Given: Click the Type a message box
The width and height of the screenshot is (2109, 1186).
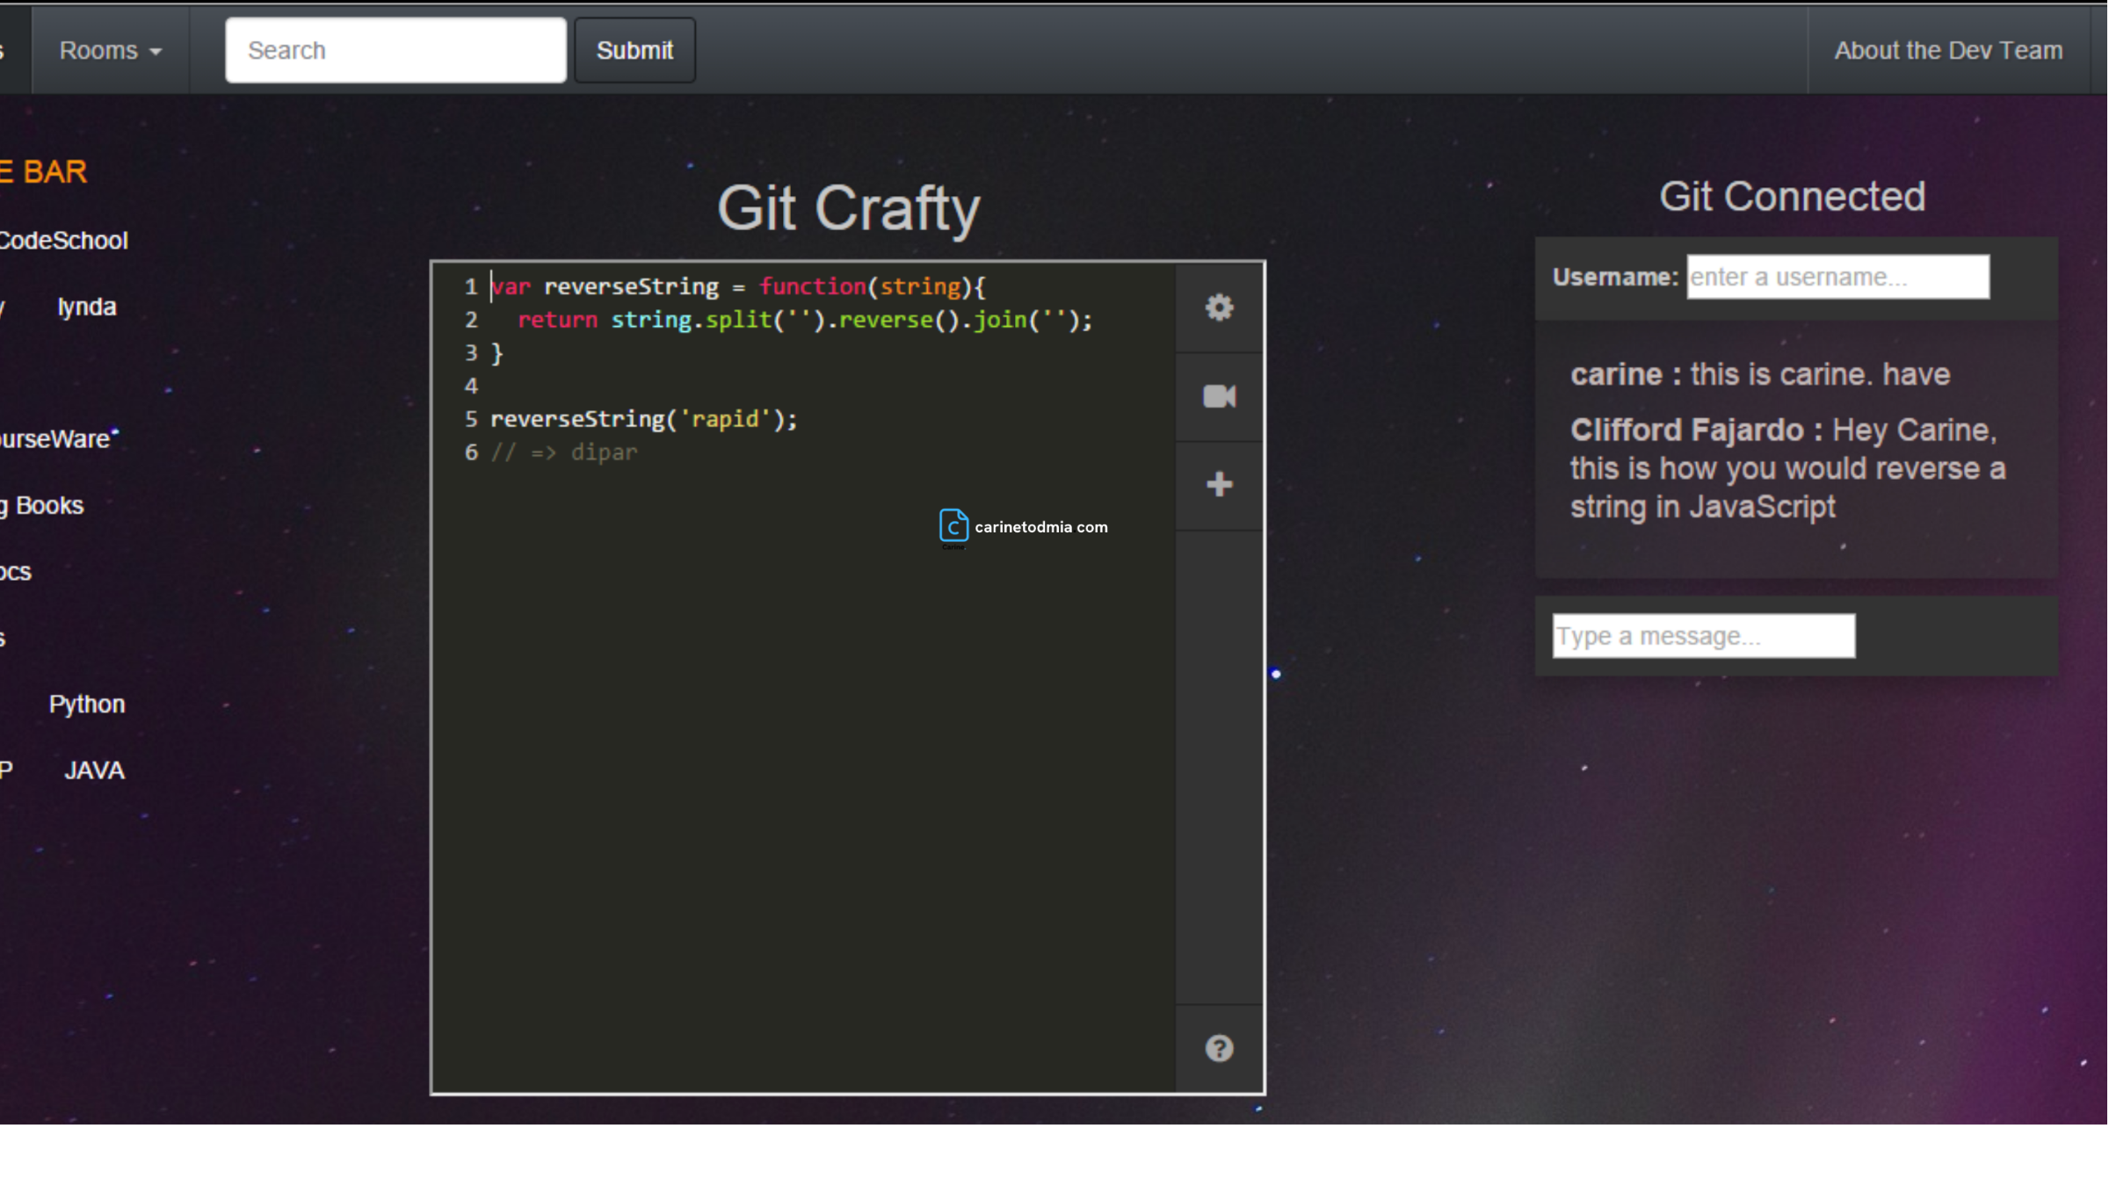Looking at the screenshot, I should (1702, 635).
